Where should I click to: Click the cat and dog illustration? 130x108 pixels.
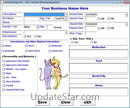54,73
